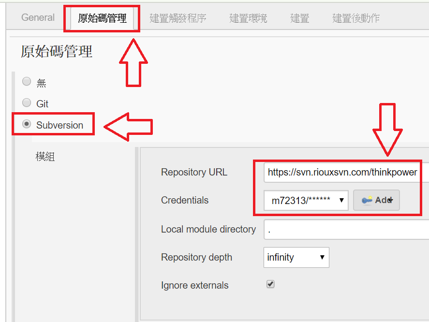Switch to the 建置 tab
The width and height of the screenshot is (429, 322).
(x=299, y=17)
